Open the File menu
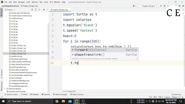Screen dimensions: 185x104 pyautogui.click(x=6, y=2)
